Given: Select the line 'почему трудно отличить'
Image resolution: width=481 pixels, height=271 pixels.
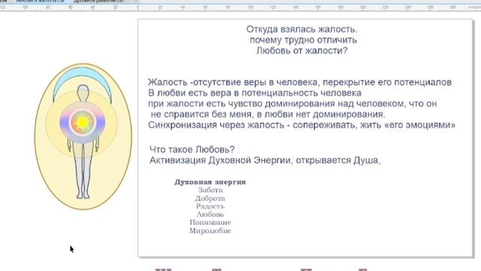Looking at the screenshot, I should pos(303,40).
